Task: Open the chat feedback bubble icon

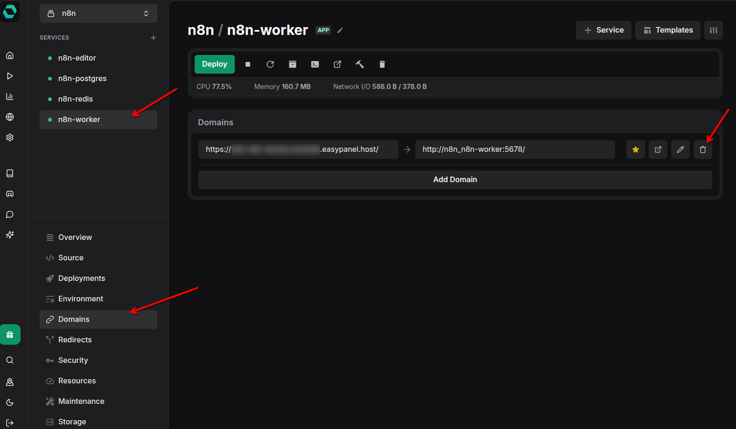Action: [10, 214]
